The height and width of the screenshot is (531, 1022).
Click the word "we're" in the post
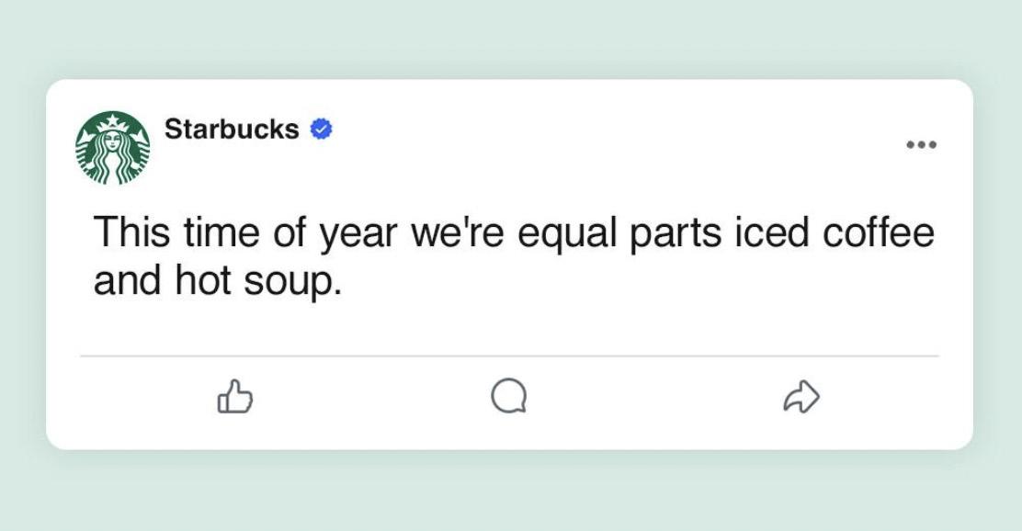coord(457,233)
